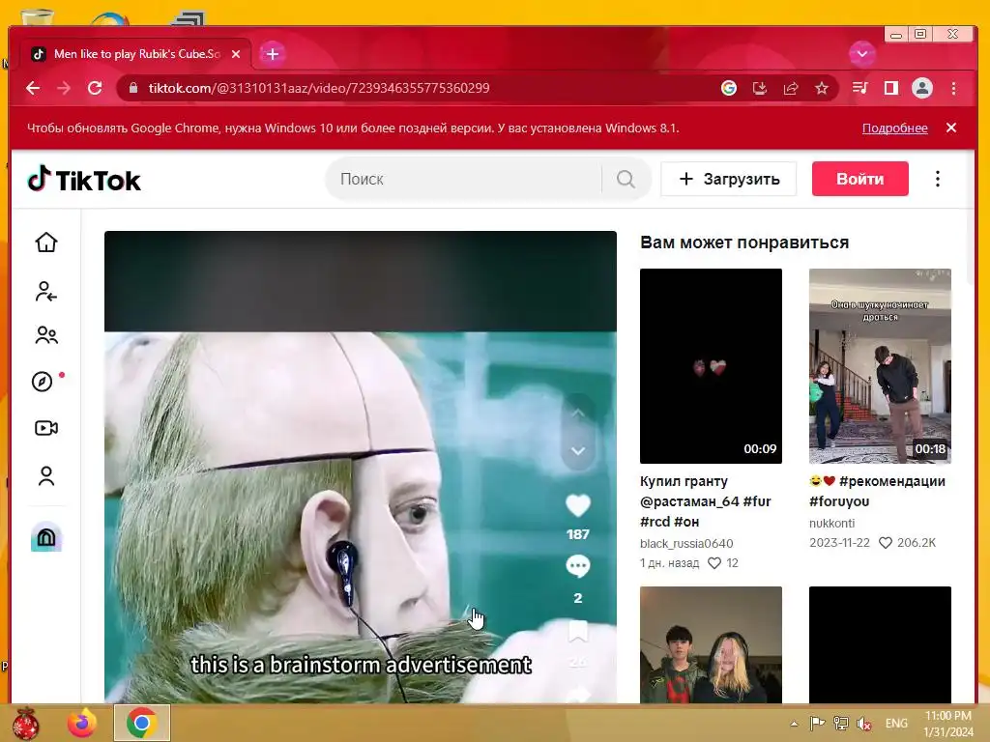Click Chrome icon on the taskbar
This screenshot has width=990, height=742.
pyautogui.click(x=141, y=724)
